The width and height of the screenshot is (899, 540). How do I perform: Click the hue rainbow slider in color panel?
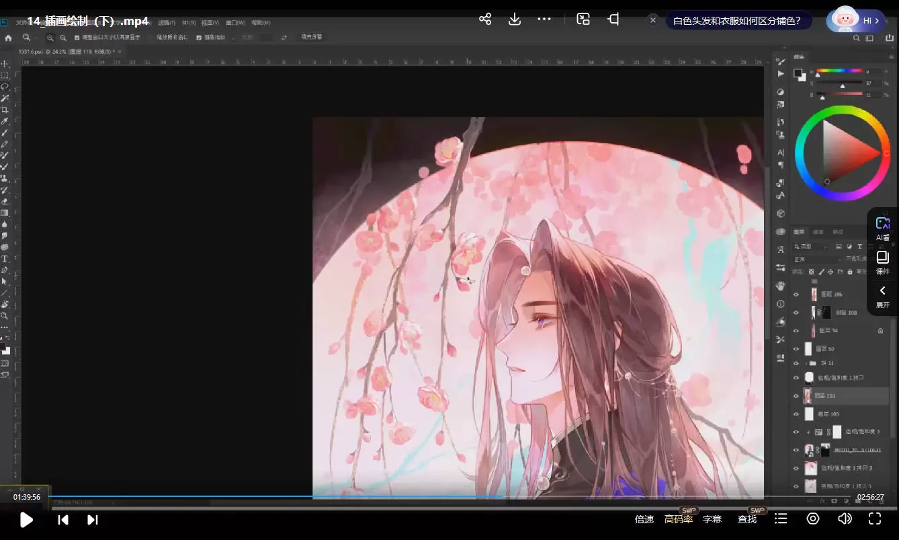pyautogui.click(x=839, y=71)
